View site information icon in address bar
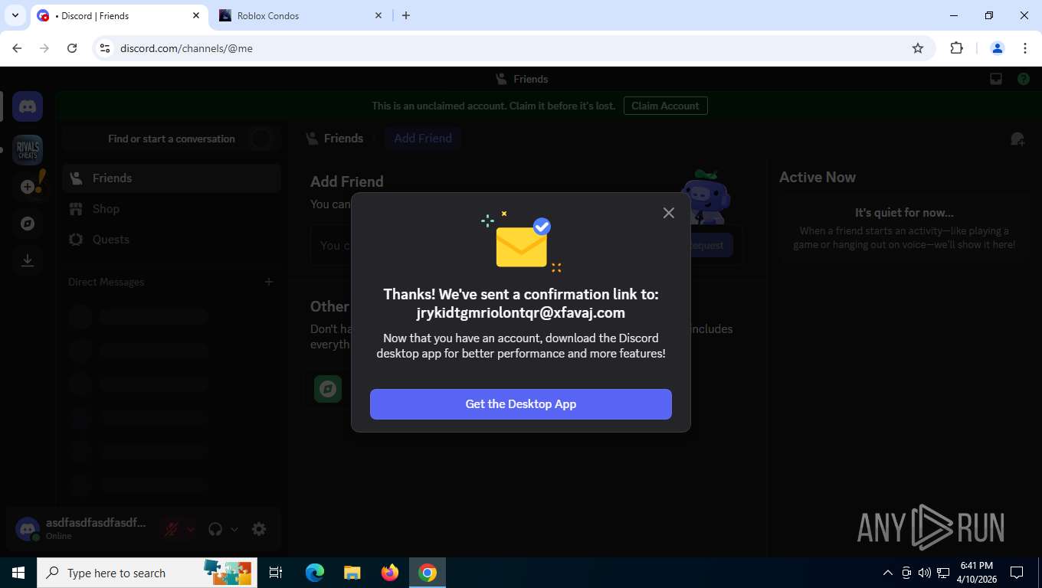 tap(106, 48)
